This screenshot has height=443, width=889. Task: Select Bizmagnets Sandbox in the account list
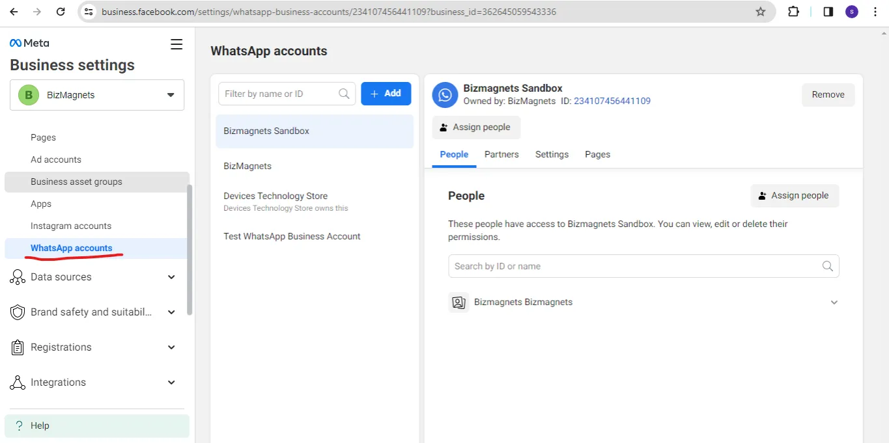[x=315, y=131]
